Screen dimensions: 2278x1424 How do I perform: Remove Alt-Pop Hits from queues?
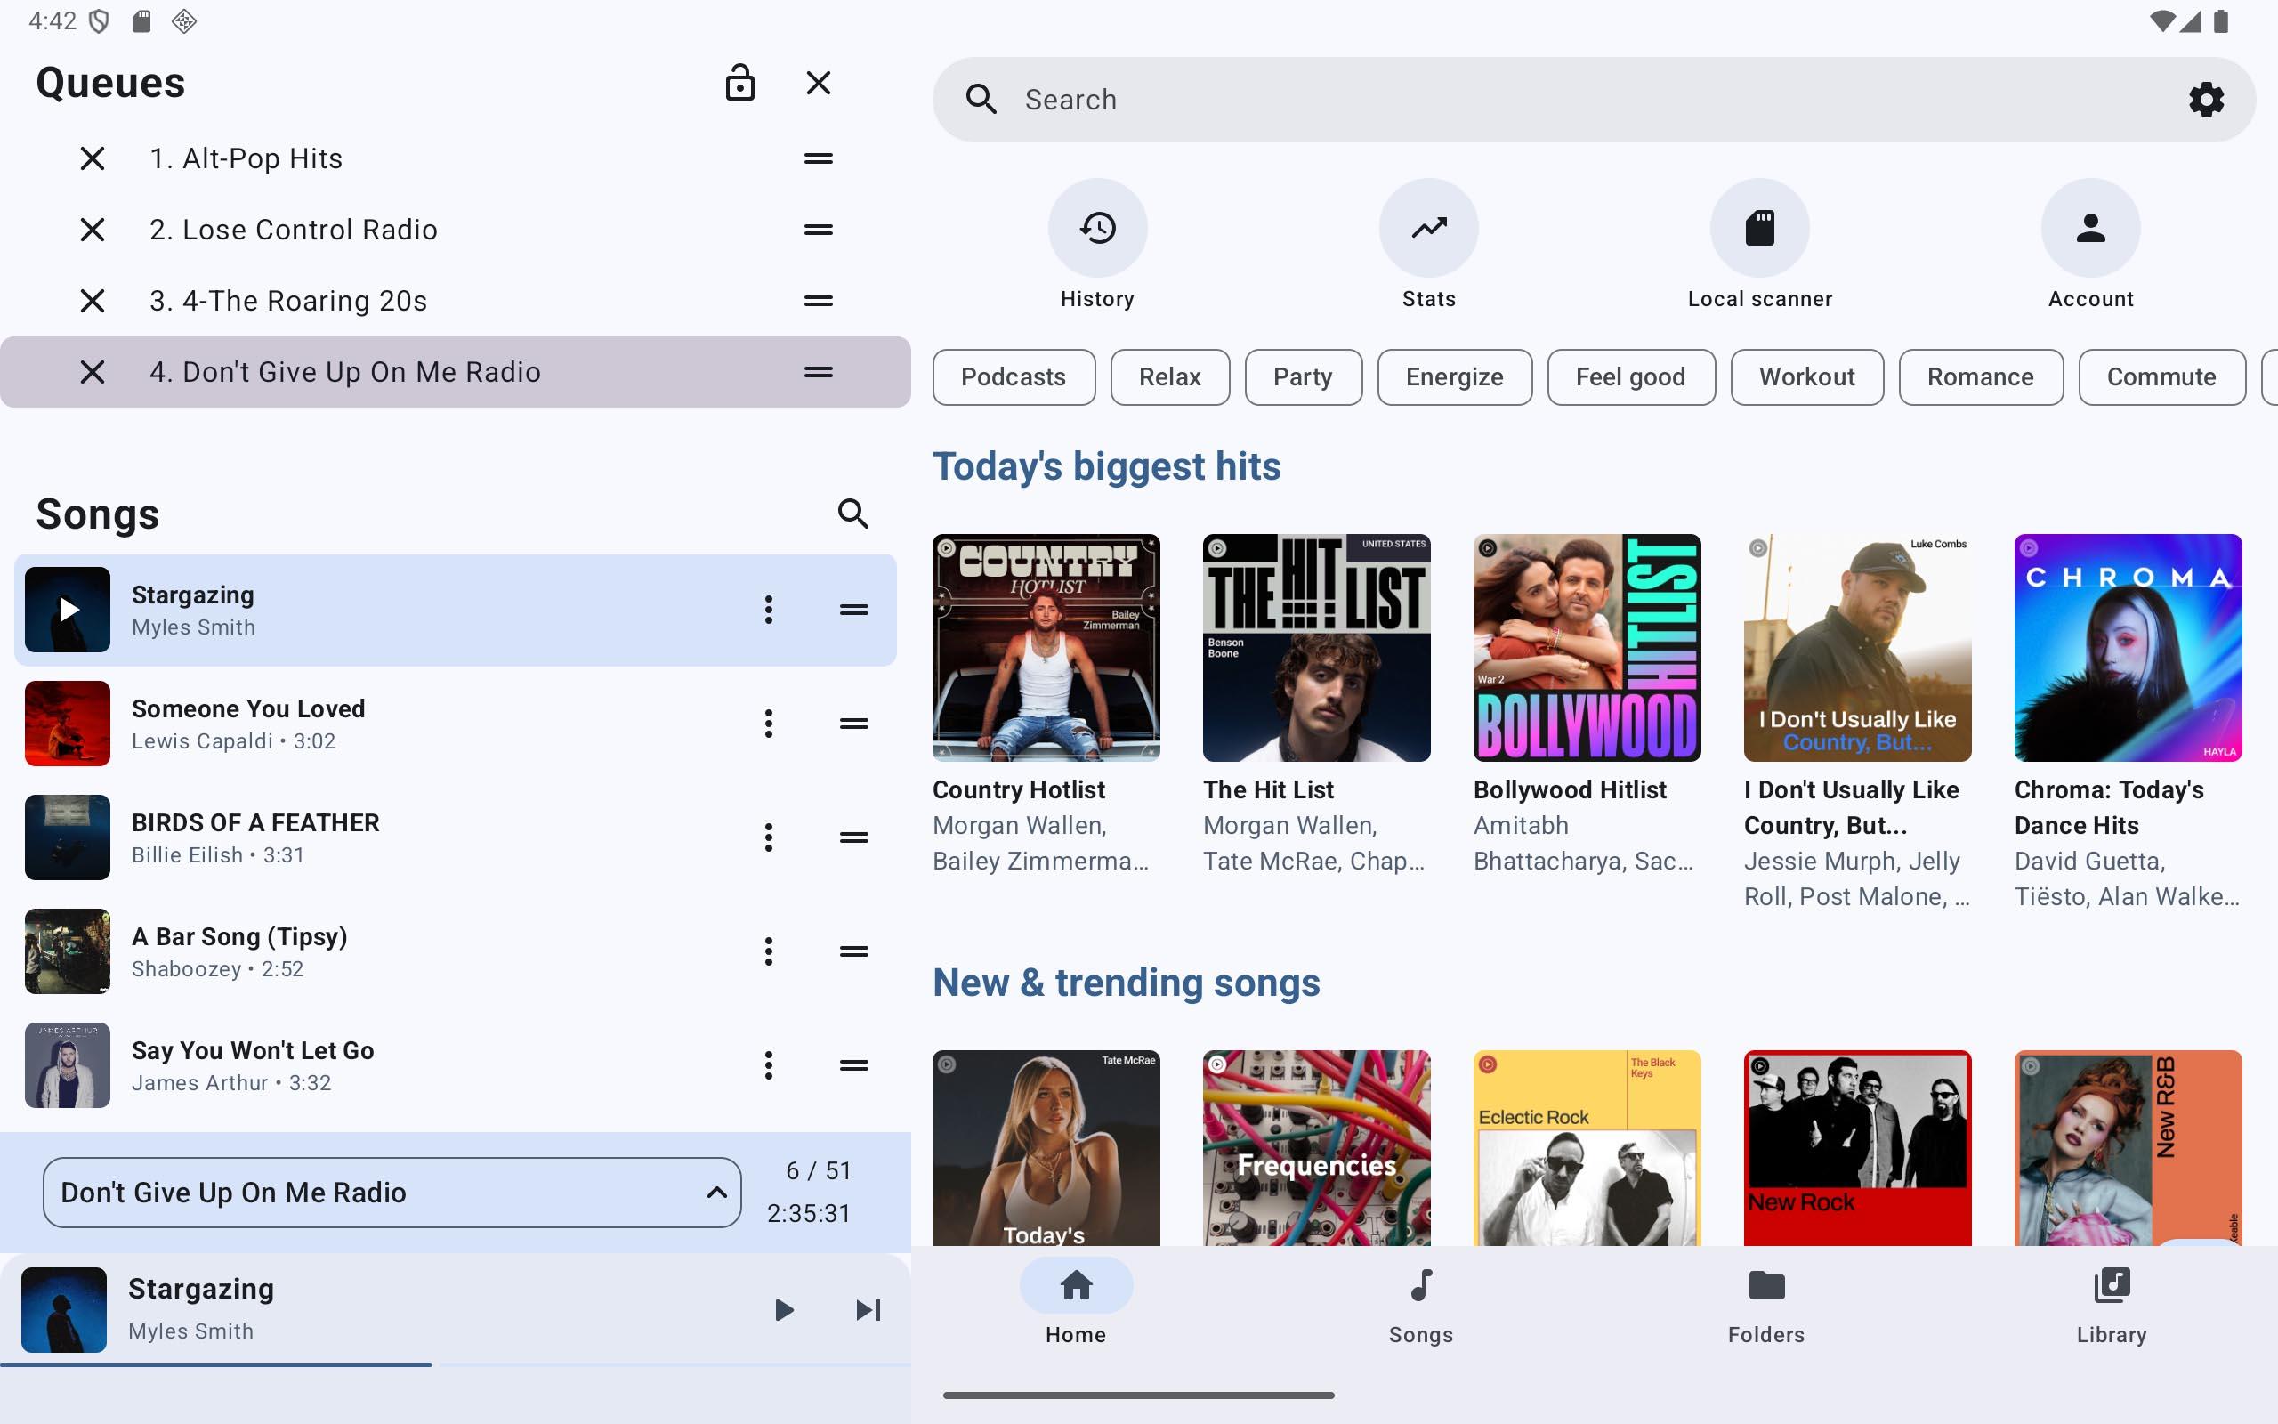(x=93, y=158)
